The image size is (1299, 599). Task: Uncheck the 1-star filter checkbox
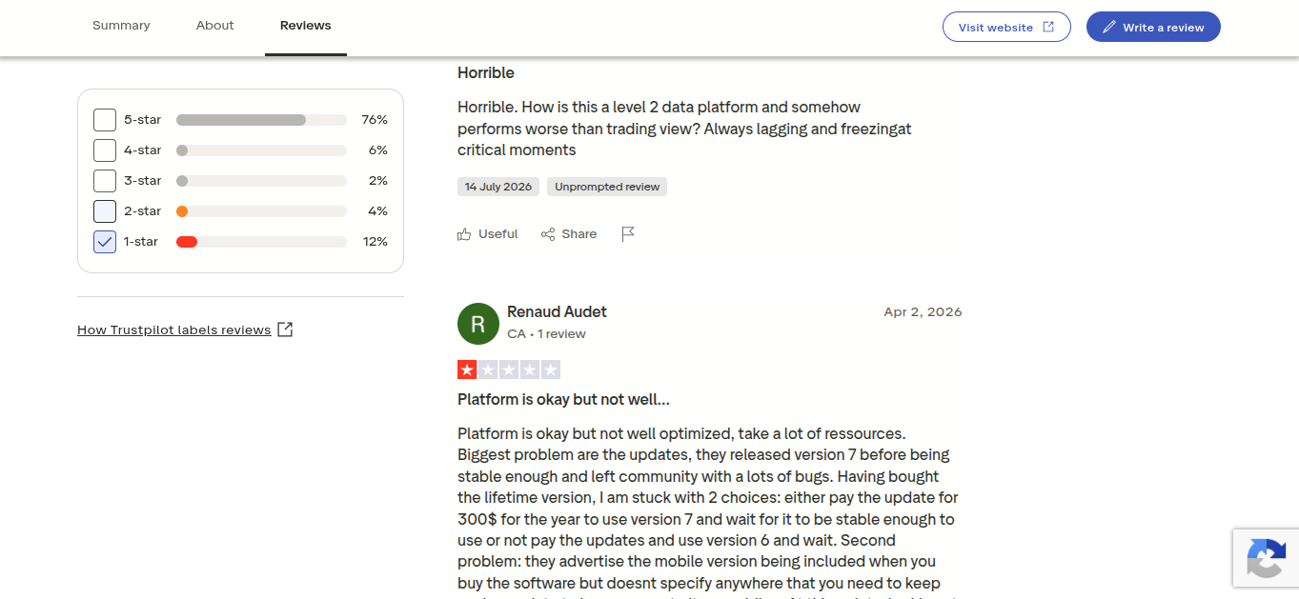tap(105, 242)
